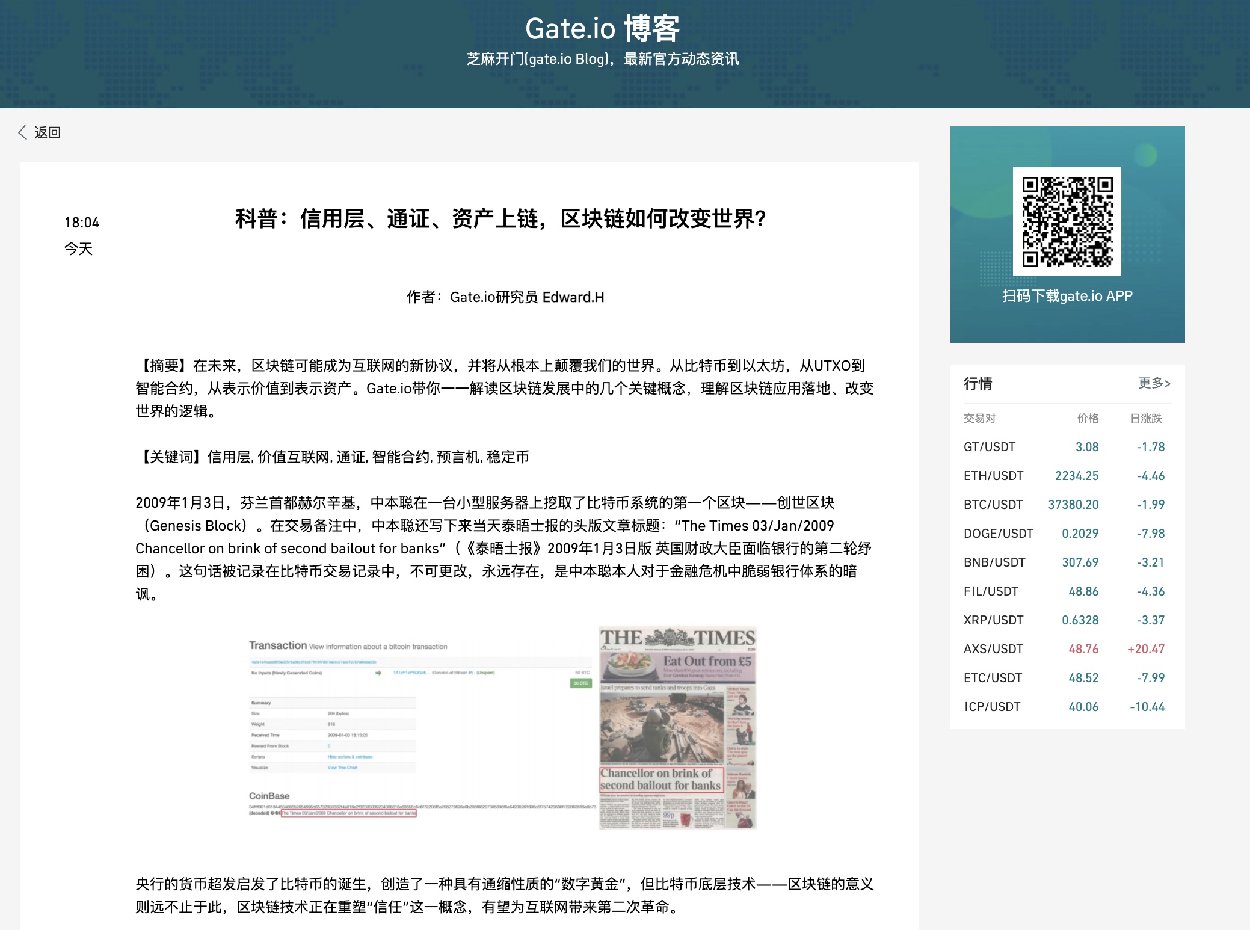The image size is (1250, 930).
Task: Click the GT price 3.08
Action: [x=1087, y=447]
